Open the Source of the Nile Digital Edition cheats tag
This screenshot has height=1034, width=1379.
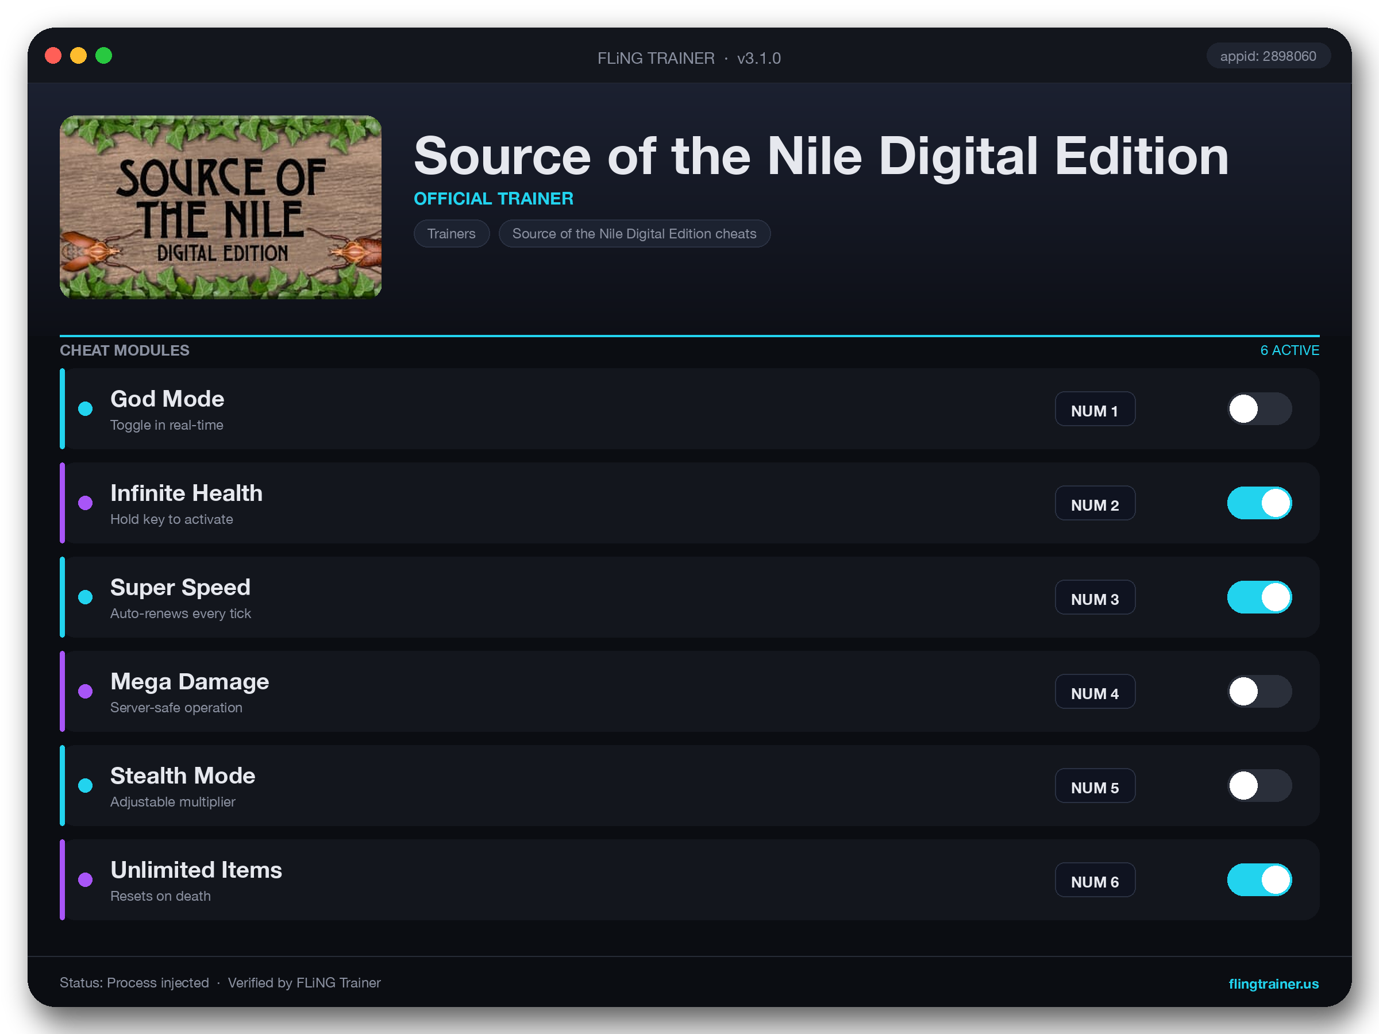point(634,234)
